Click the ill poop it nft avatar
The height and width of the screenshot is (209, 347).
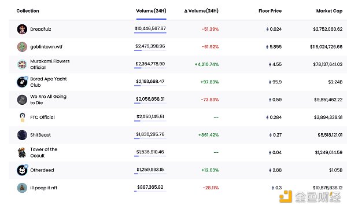[x=22, y=188]
